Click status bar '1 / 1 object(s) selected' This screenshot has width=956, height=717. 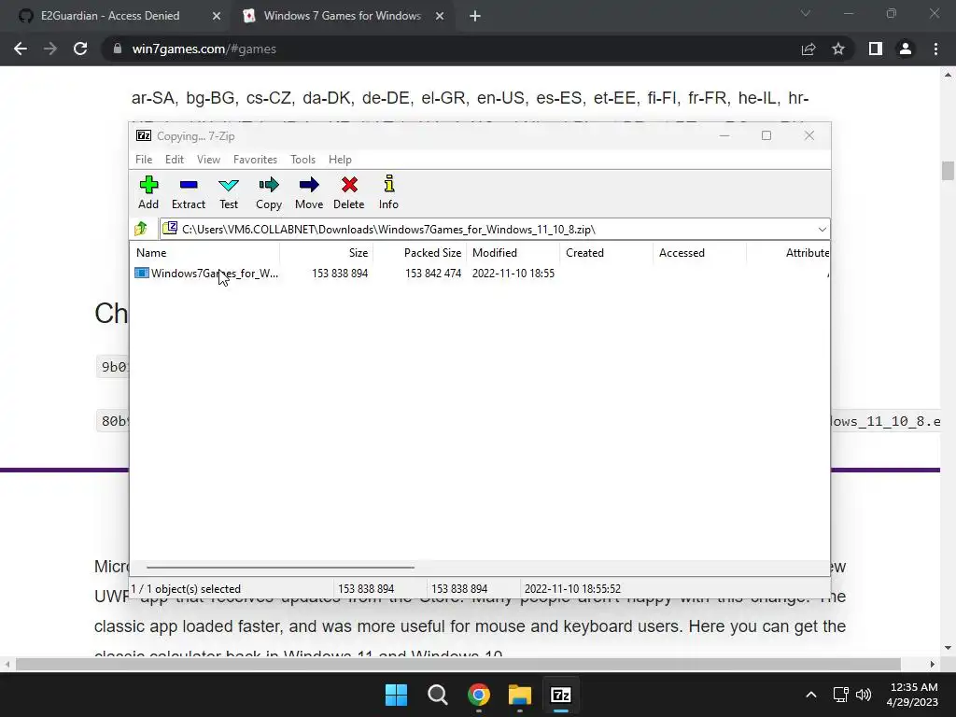pos(186,589)
